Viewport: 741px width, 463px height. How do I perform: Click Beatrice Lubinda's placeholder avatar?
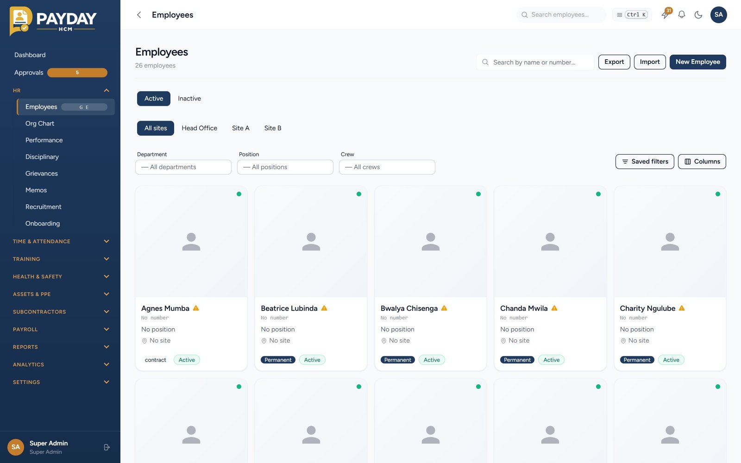pyautogui.click(x=311, y=242)
